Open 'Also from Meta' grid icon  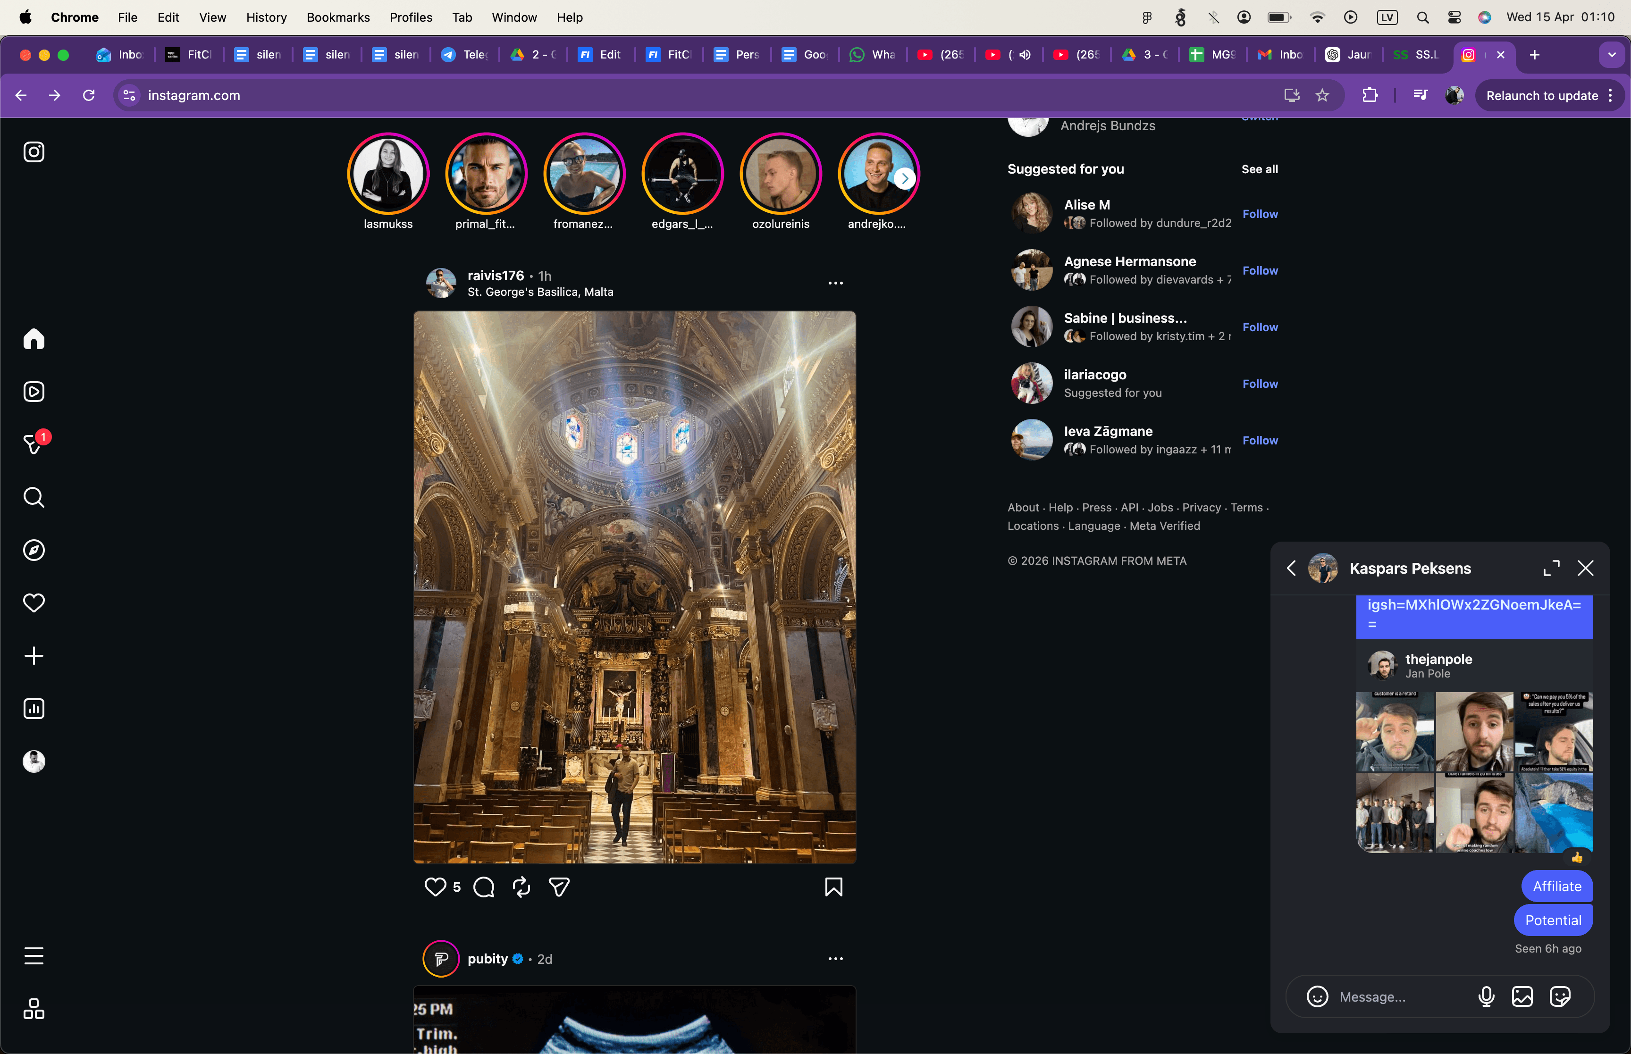click(34, 1008)
